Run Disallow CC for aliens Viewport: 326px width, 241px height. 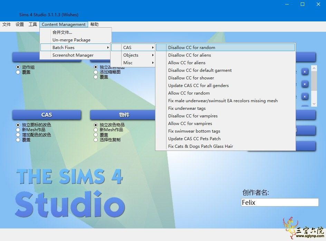click(226, 55)
